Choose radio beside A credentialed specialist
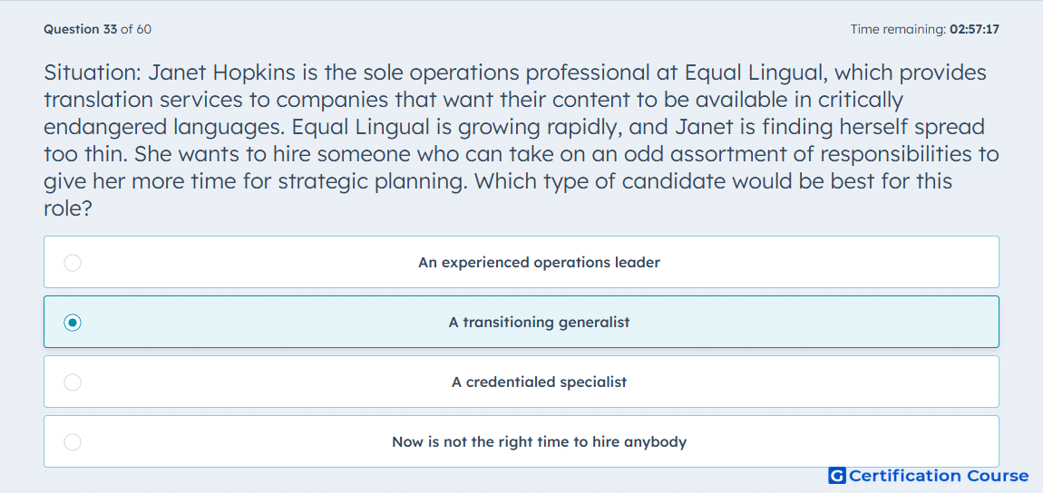The image size is (1043, 493). (x=73, y=382)
